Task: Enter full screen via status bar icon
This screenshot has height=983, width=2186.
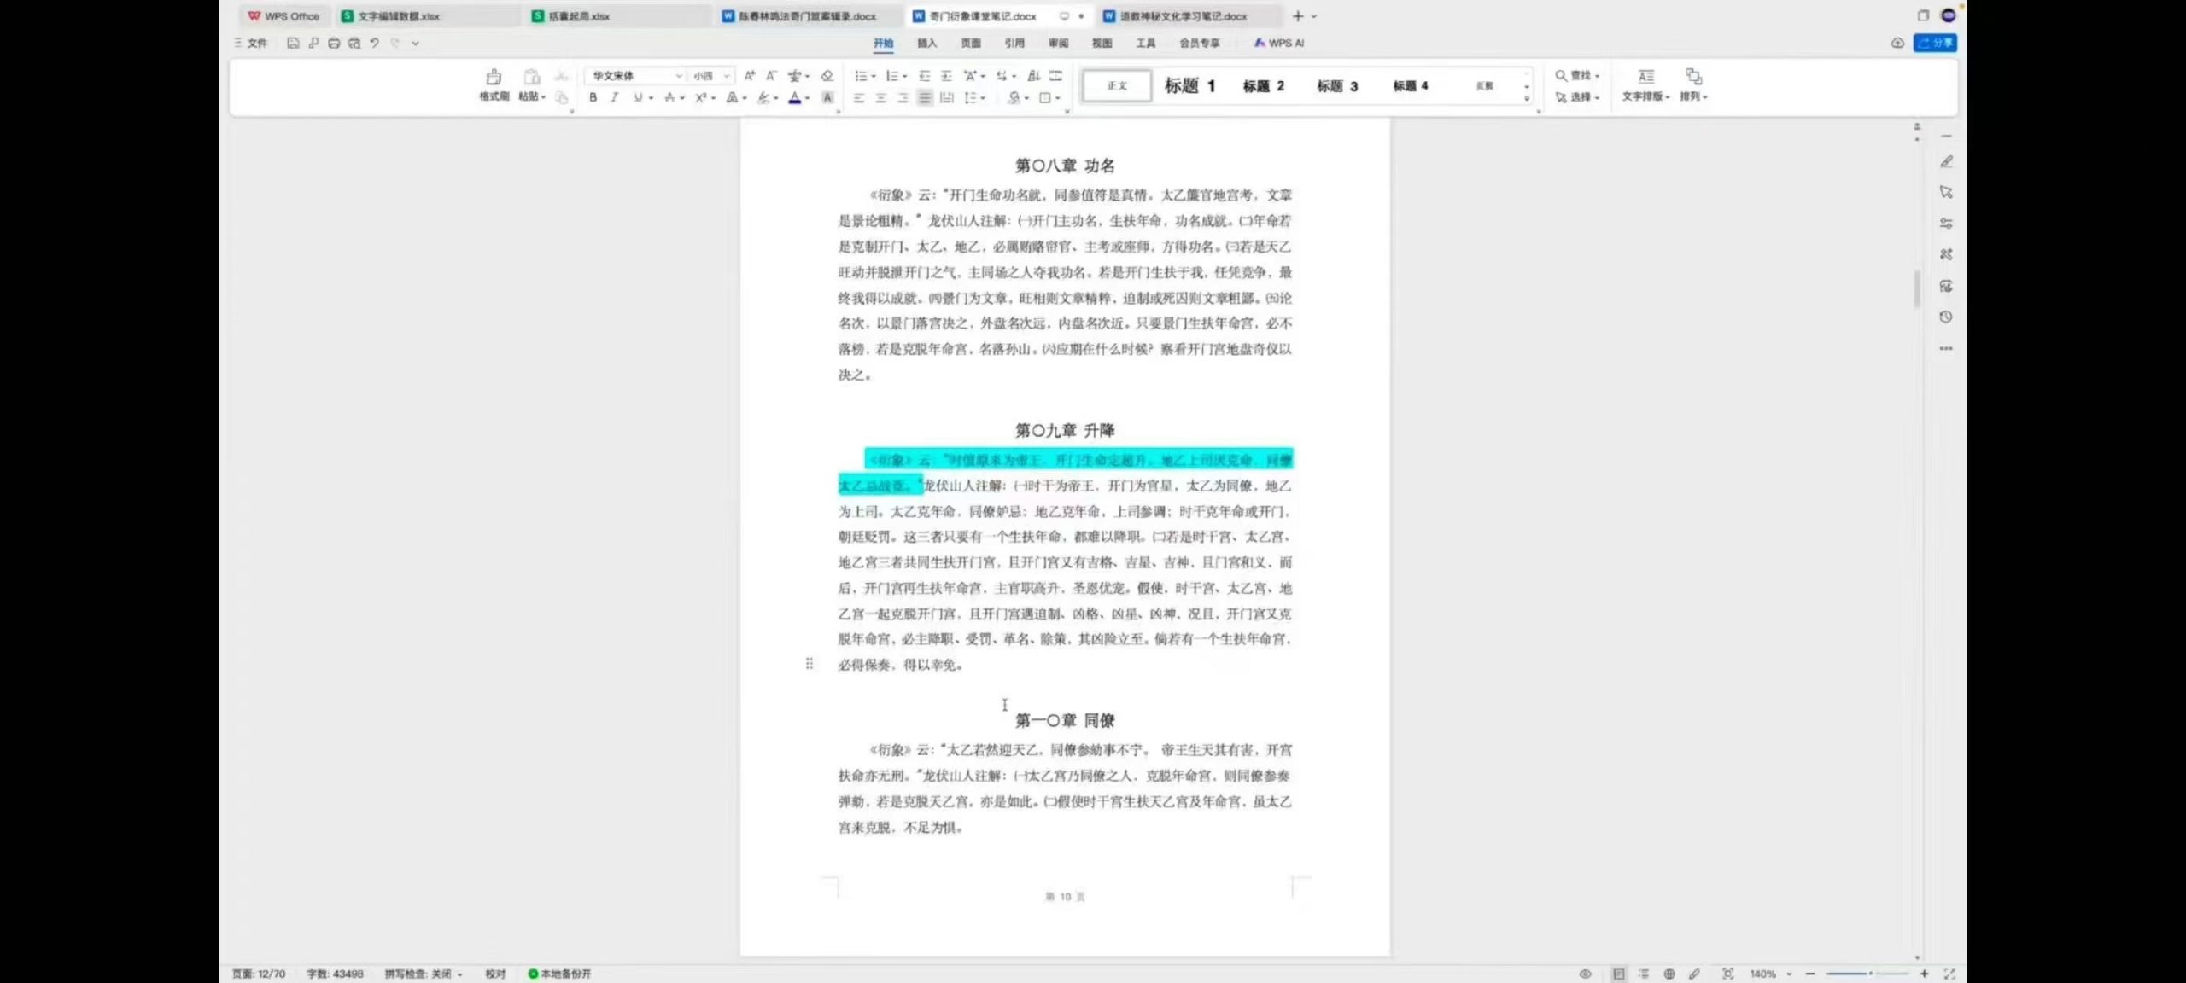Action: coord(1949,974)
